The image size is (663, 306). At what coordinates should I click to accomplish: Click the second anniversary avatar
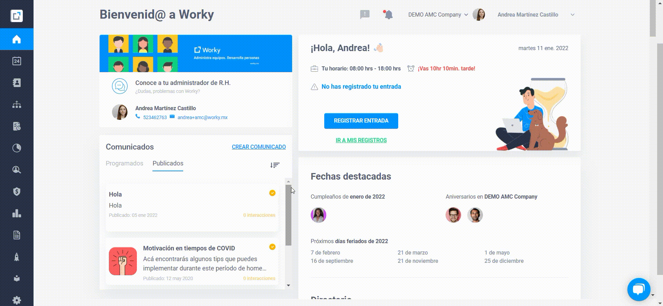tap(475, 215)
